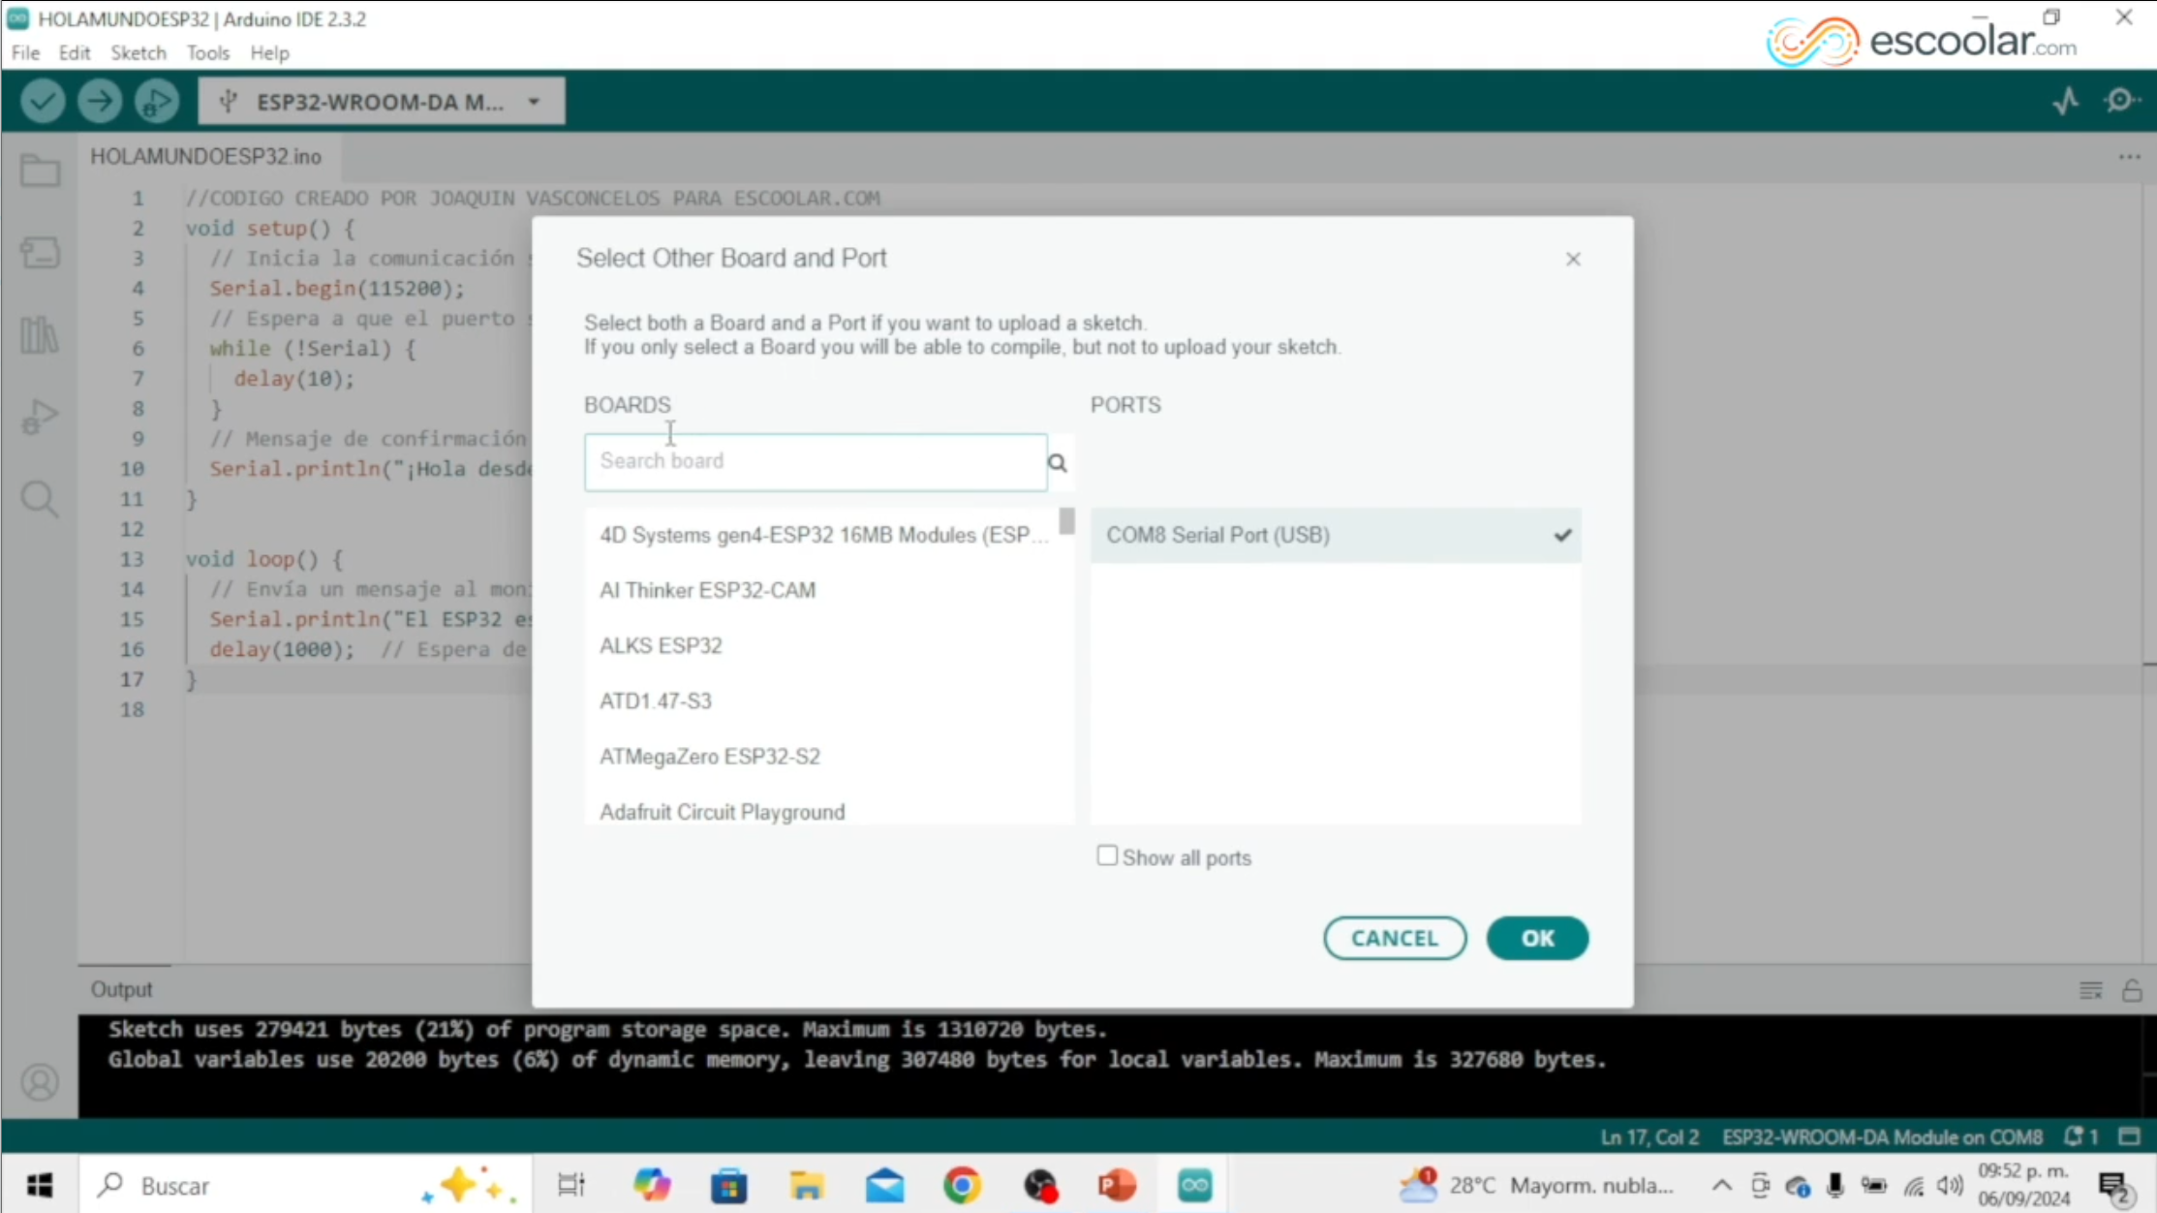Open the Sketchbook folder sidebar icon
Screen dimensions: 2157x1213
40,171
